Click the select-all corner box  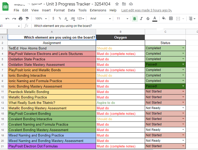[4, 32]
